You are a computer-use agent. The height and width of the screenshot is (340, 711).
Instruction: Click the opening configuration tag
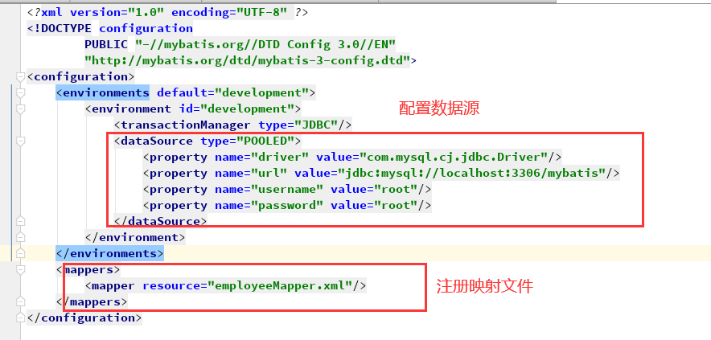click(x=80, y=76)
